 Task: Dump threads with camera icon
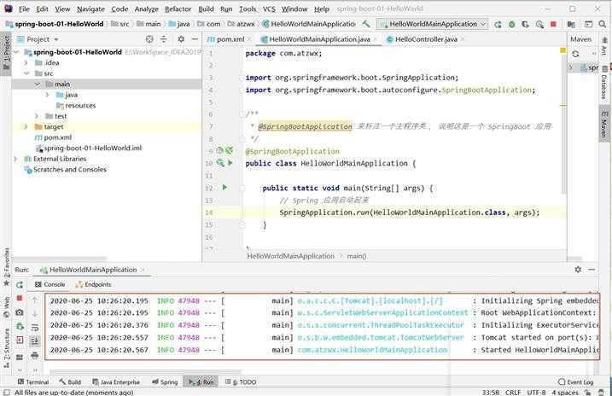20,312
